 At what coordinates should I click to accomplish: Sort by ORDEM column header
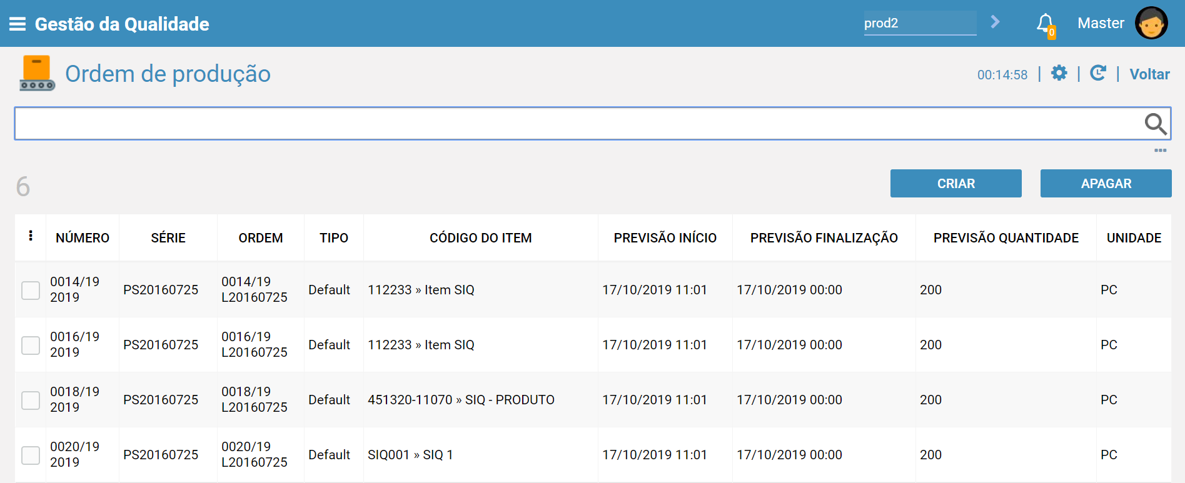pyautogui.click(x=261, y=238)
